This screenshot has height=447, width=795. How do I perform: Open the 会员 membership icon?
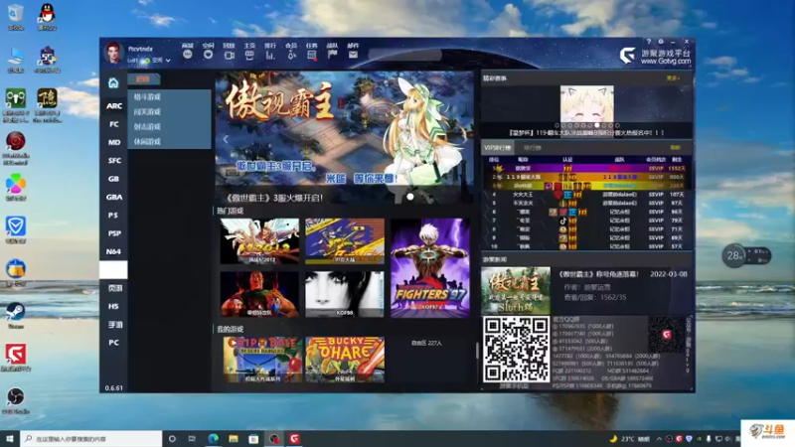point(291,56)
